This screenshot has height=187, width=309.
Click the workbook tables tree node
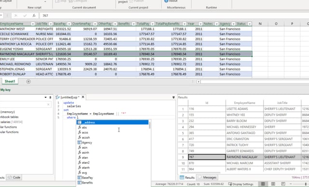point(9,117)
